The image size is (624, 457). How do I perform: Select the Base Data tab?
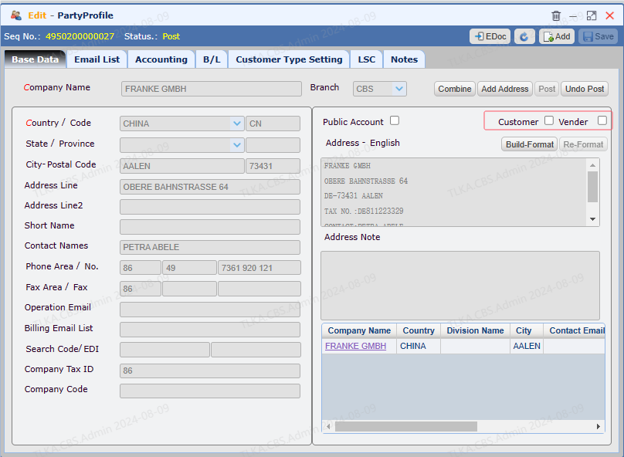click(35, 59)
